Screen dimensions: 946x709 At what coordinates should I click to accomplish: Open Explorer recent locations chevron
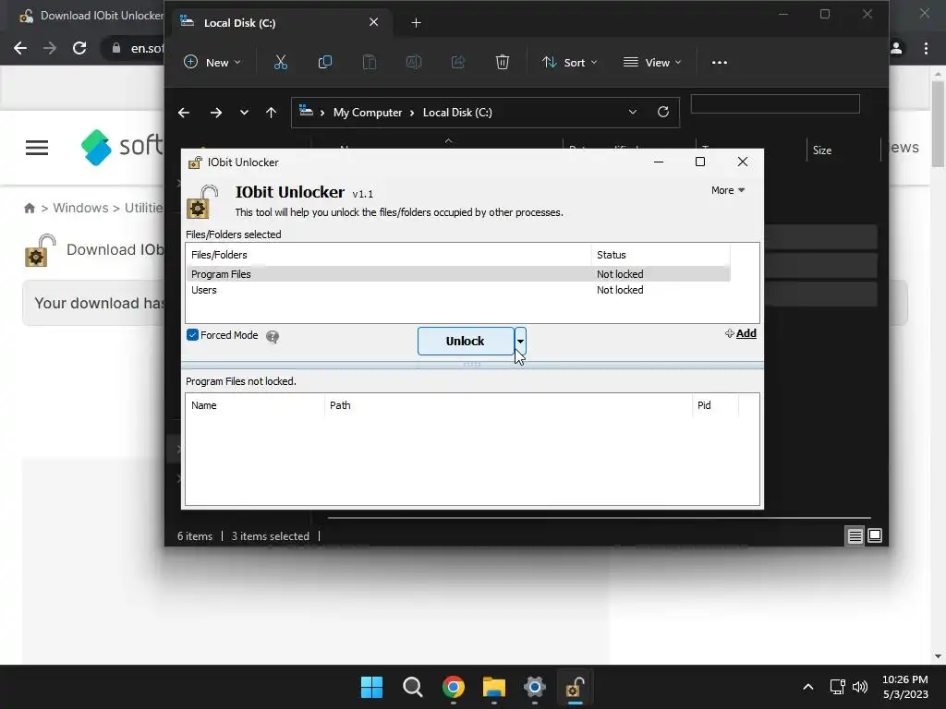click(x=244, y=112)
